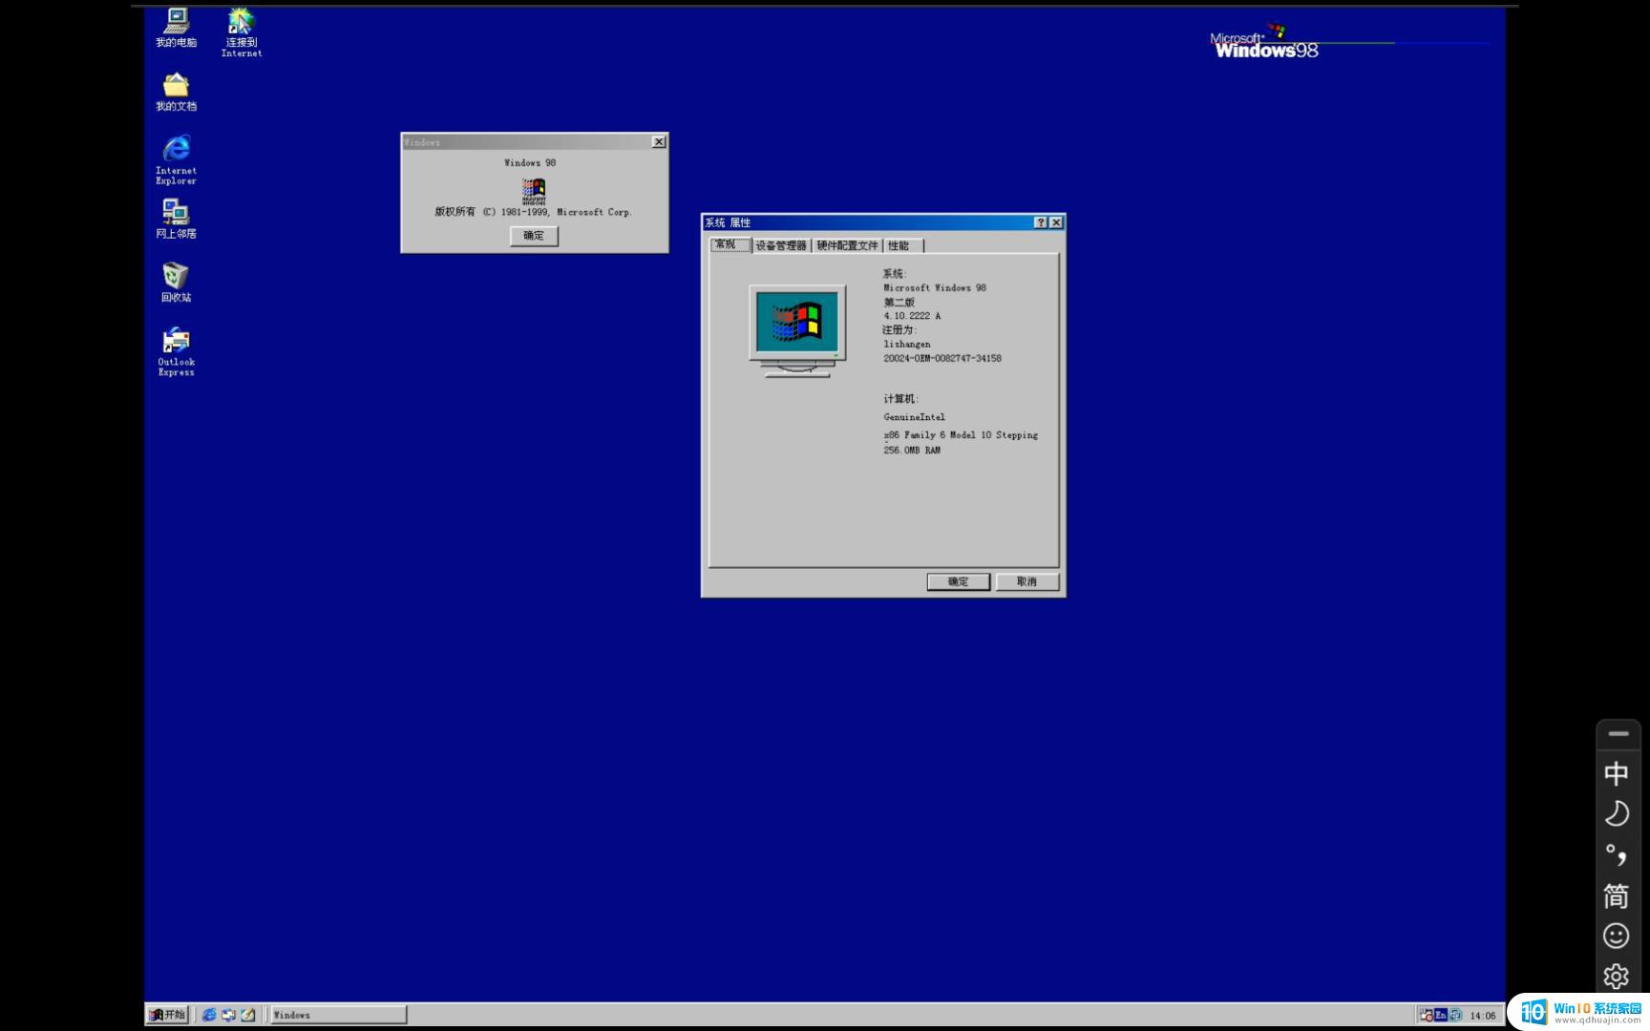Switch to the 设备管理器 tab
This screenshot has height=1031, width=1650.
(x=781, y=246)
